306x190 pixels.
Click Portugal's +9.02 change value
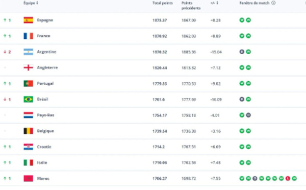[x=215, y=84]
